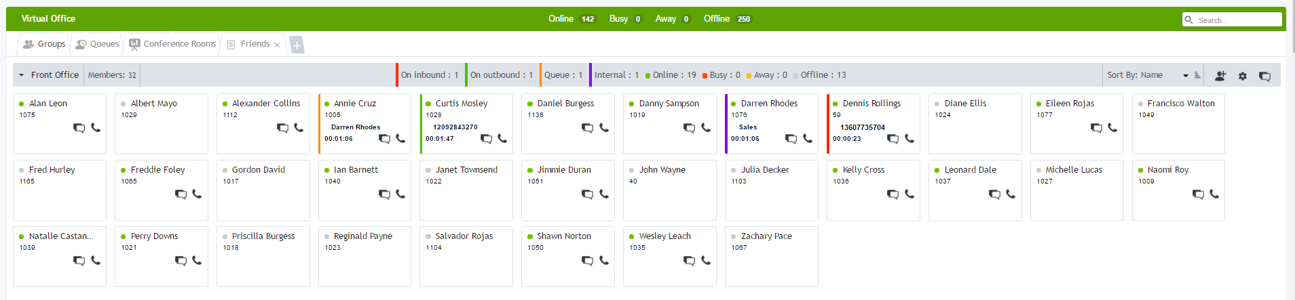Viewport: 1295px width, 300px height.
Task: Click phone icon on Danny Sampson's card
Action: (x=706, y=127)
